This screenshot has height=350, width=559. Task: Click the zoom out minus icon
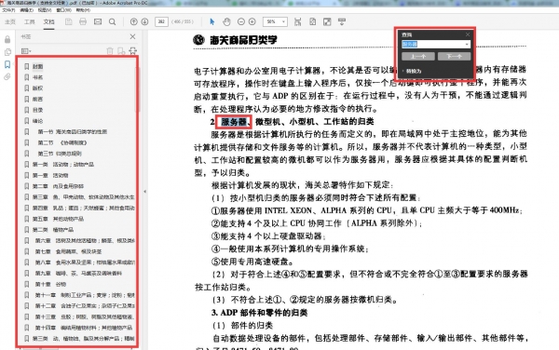[241, 22]
